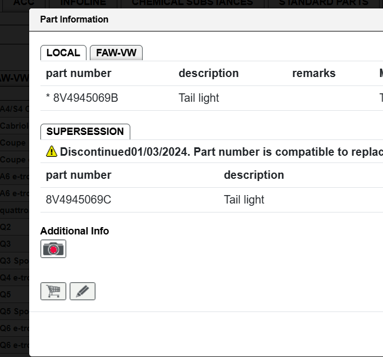
Task: Select Cabriolet row in background list
Action: point(14,126)
